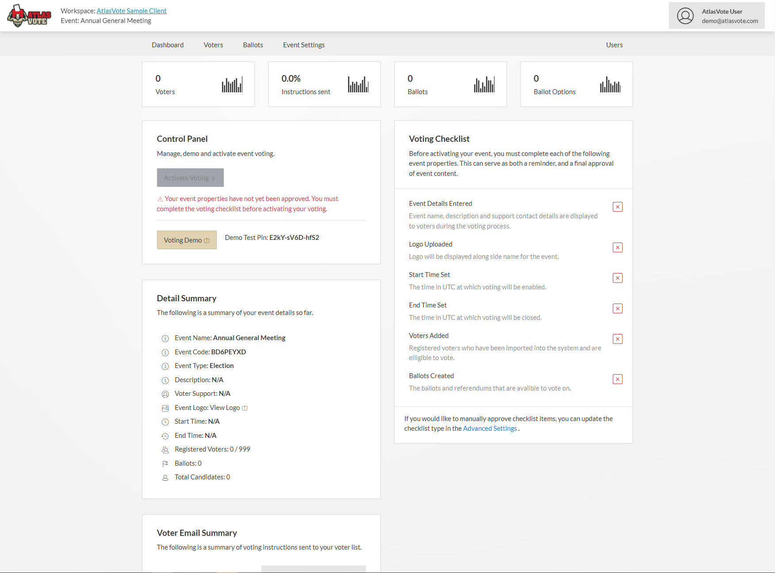Viewport: 775px width, 573px height.
Task: Click the AtlasVote logo
Action: [x=29, y=16]
